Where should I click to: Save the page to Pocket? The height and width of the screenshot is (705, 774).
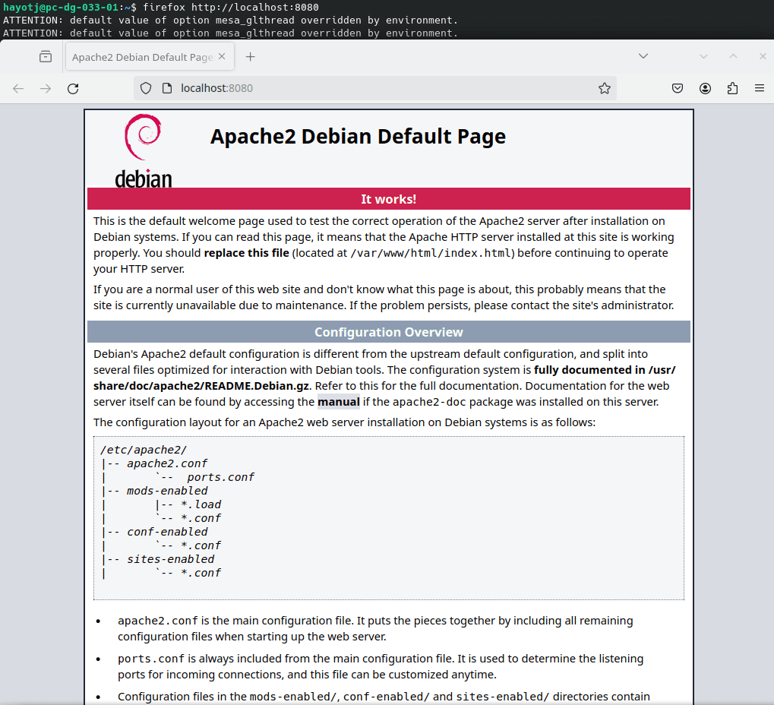tap(678, 88)
